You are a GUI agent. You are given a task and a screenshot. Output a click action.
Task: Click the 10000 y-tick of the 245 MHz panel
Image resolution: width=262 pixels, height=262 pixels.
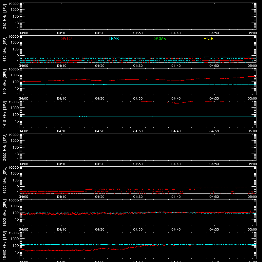(14, 4)
